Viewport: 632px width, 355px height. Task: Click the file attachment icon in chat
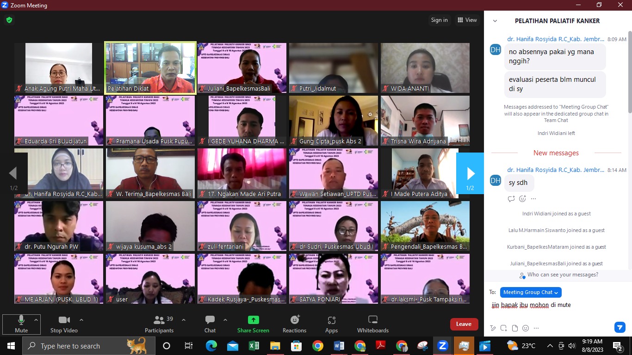pos(515,328)
